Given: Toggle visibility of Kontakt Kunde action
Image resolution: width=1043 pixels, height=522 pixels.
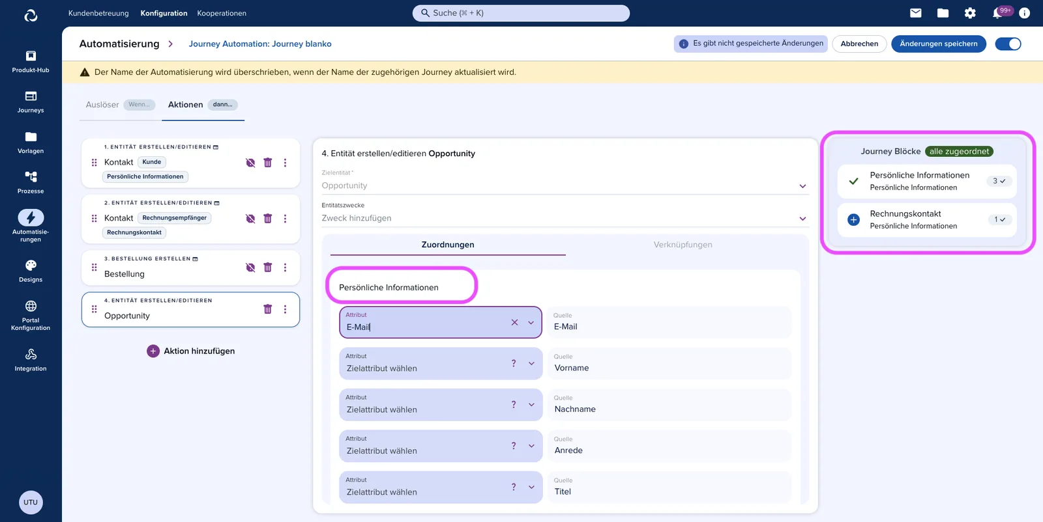Looking at the screenshot, I should (x=250, y=163).
